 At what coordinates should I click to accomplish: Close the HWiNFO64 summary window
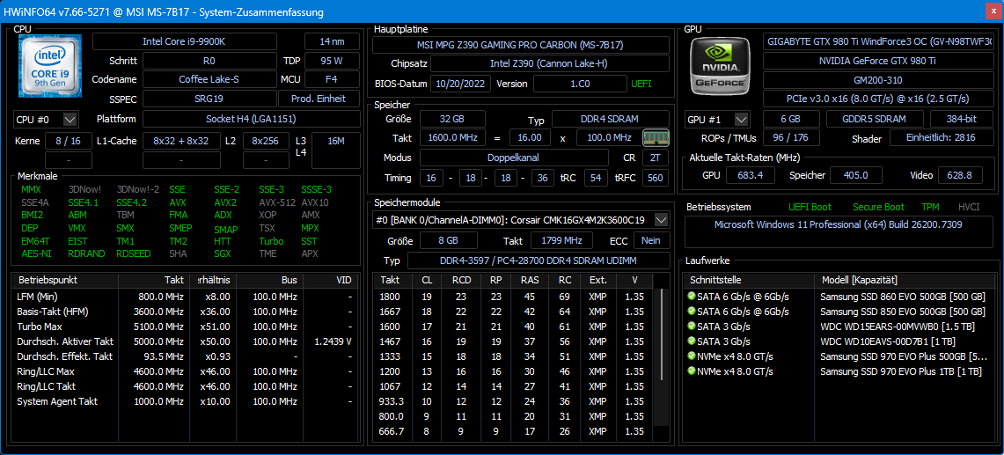point(988,12)
